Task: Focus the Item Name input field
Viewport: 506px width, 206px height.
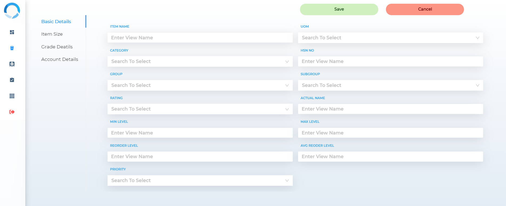Action: coord(200,38)
